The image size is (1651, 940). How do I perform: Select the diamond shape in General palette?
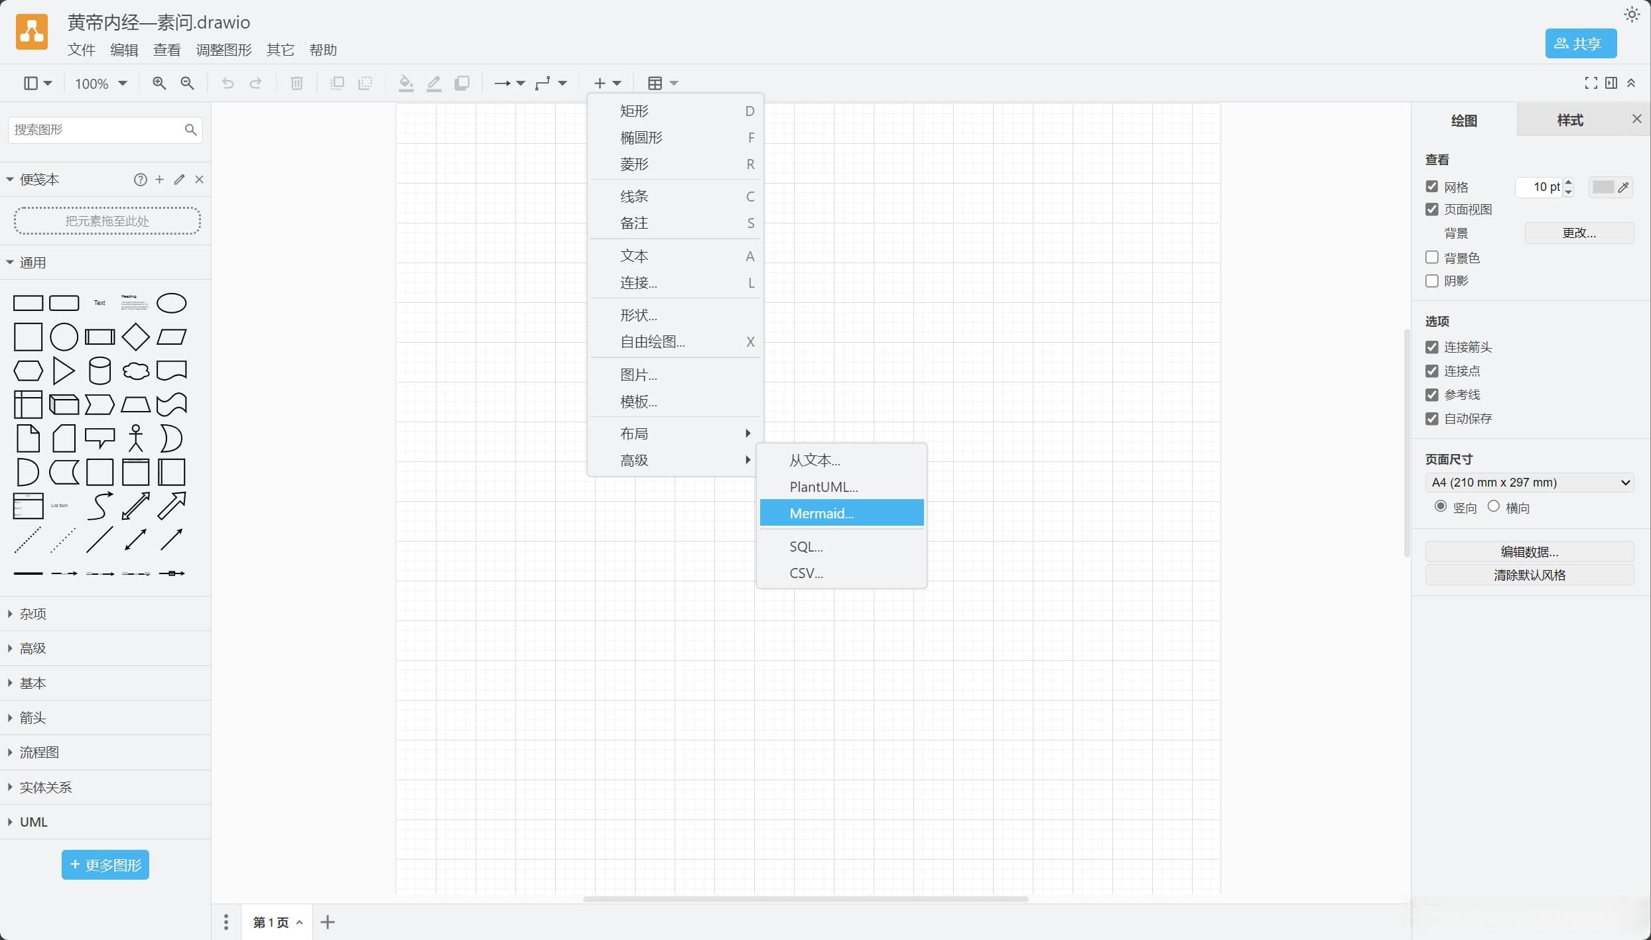135,337
